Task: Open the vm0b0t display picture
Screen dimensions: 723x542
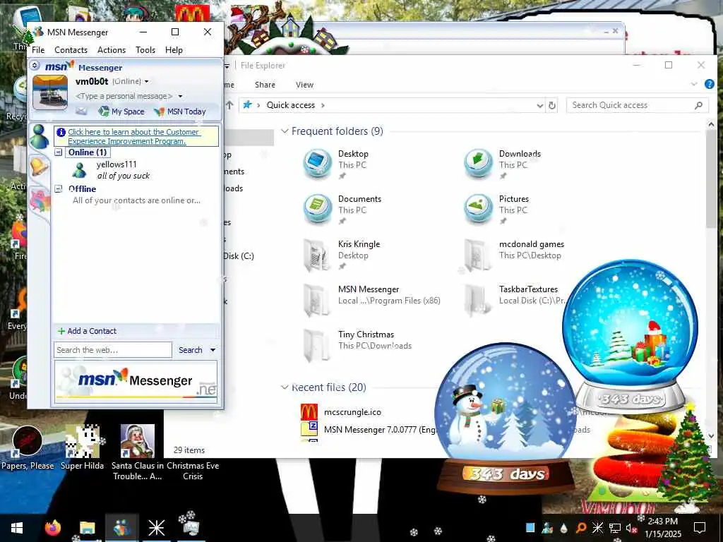Action: click(50, 92)
